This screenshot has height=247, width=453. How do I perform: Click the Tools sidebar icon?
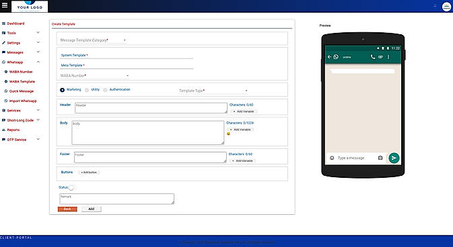click(x=4, y=33)
